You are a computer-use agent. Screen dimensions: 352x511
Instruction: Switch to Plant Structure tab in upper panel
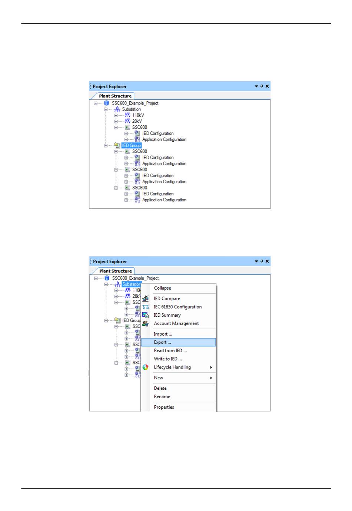(115, 96)
